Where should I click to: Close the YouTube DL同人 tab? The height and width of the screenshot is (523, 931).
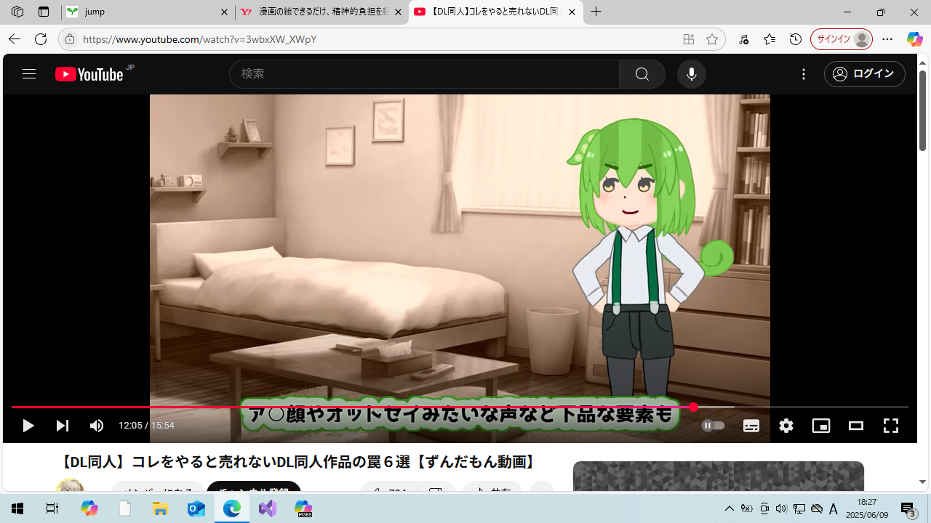click(x=572, y=12)
